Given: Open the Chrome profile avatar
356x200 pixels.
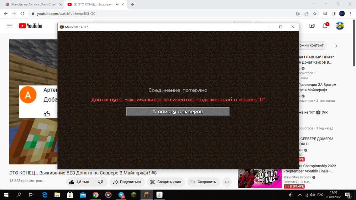Looking at the screenshot, I should click(x=342, y=13).
